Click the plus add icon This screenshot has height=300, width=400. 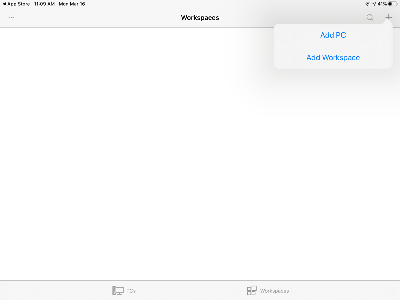(388, 17)
